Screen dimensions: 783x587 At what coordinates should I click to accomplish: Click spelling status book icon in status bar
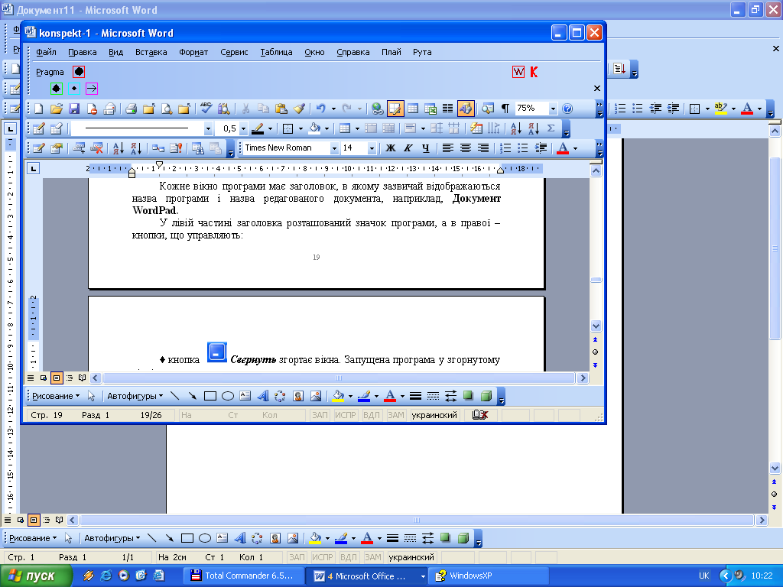point(479,415)
